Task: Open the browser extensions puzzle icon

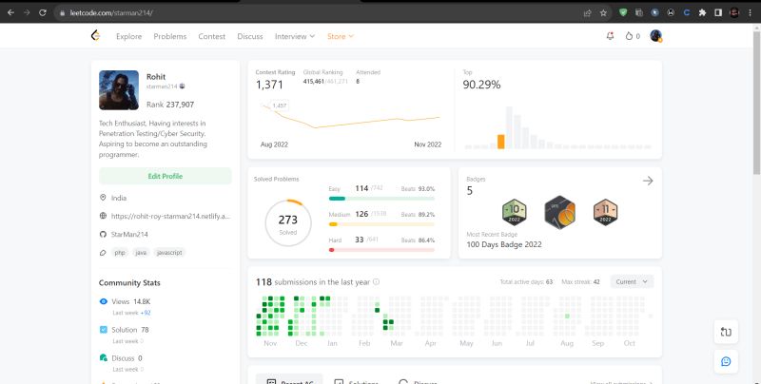Action: point(702,13)
